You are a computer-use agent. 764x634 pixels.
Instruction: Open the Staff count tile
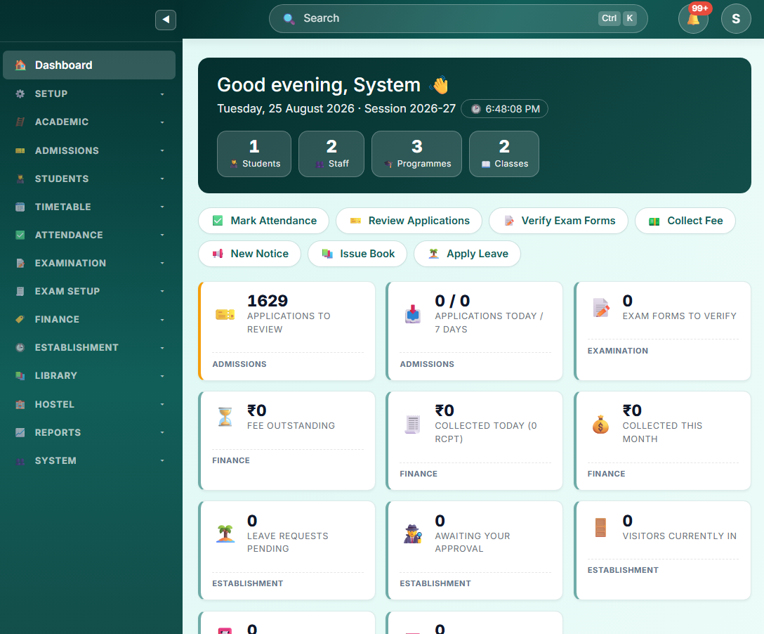coord(331,154)
